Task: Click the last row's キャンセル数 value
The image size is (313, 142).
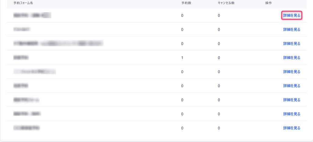Action: point(219,128)
